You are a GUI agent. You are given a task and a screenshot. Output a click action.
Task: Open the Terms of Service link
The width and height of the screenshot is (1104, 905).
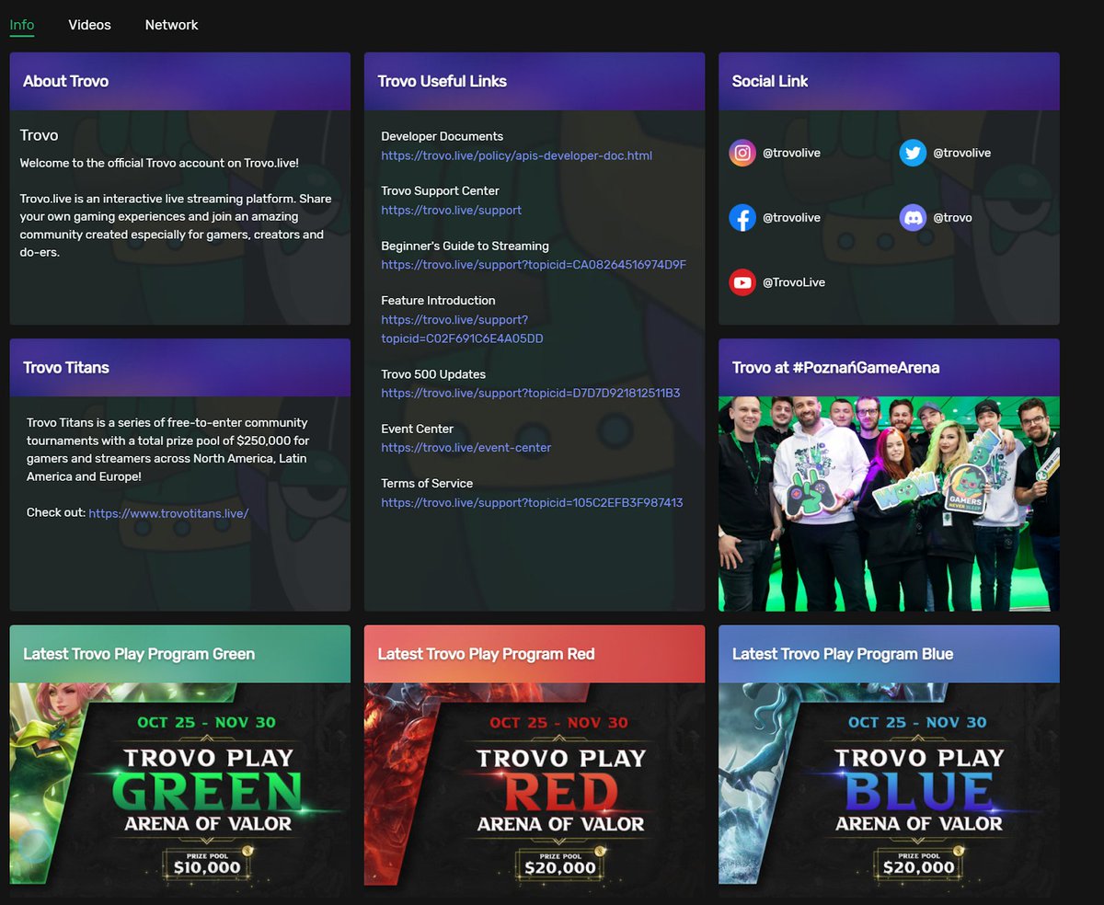click(x=531, y=503)
